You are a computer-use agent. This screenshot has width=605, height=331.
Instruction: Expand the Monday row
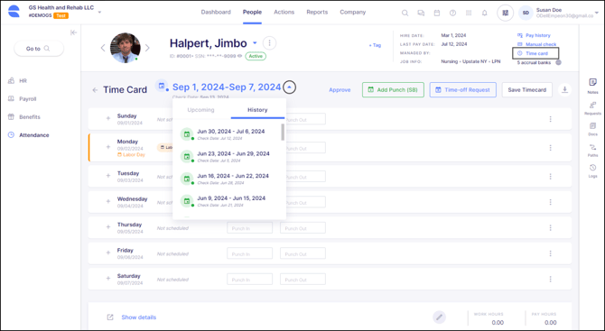click(108, 147)
